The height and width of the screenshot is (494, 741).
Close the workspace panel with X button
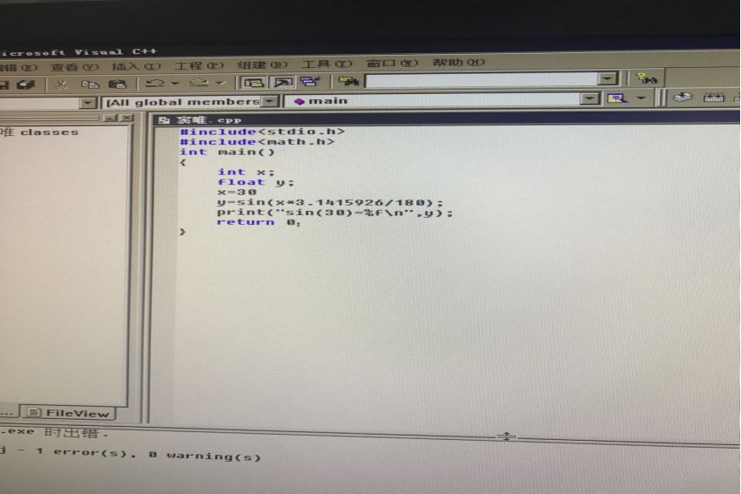[x=126, y=118]
